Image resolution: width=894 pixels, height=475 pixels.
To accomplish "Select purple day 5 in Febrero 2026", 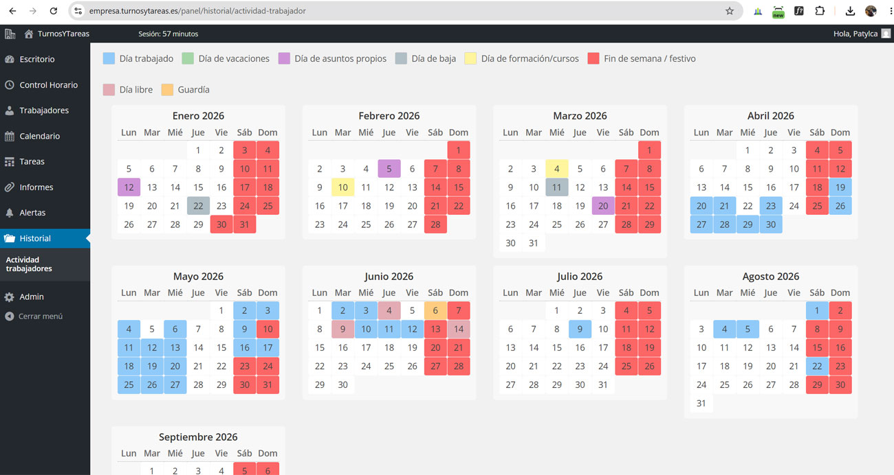I will coord(389,169).
